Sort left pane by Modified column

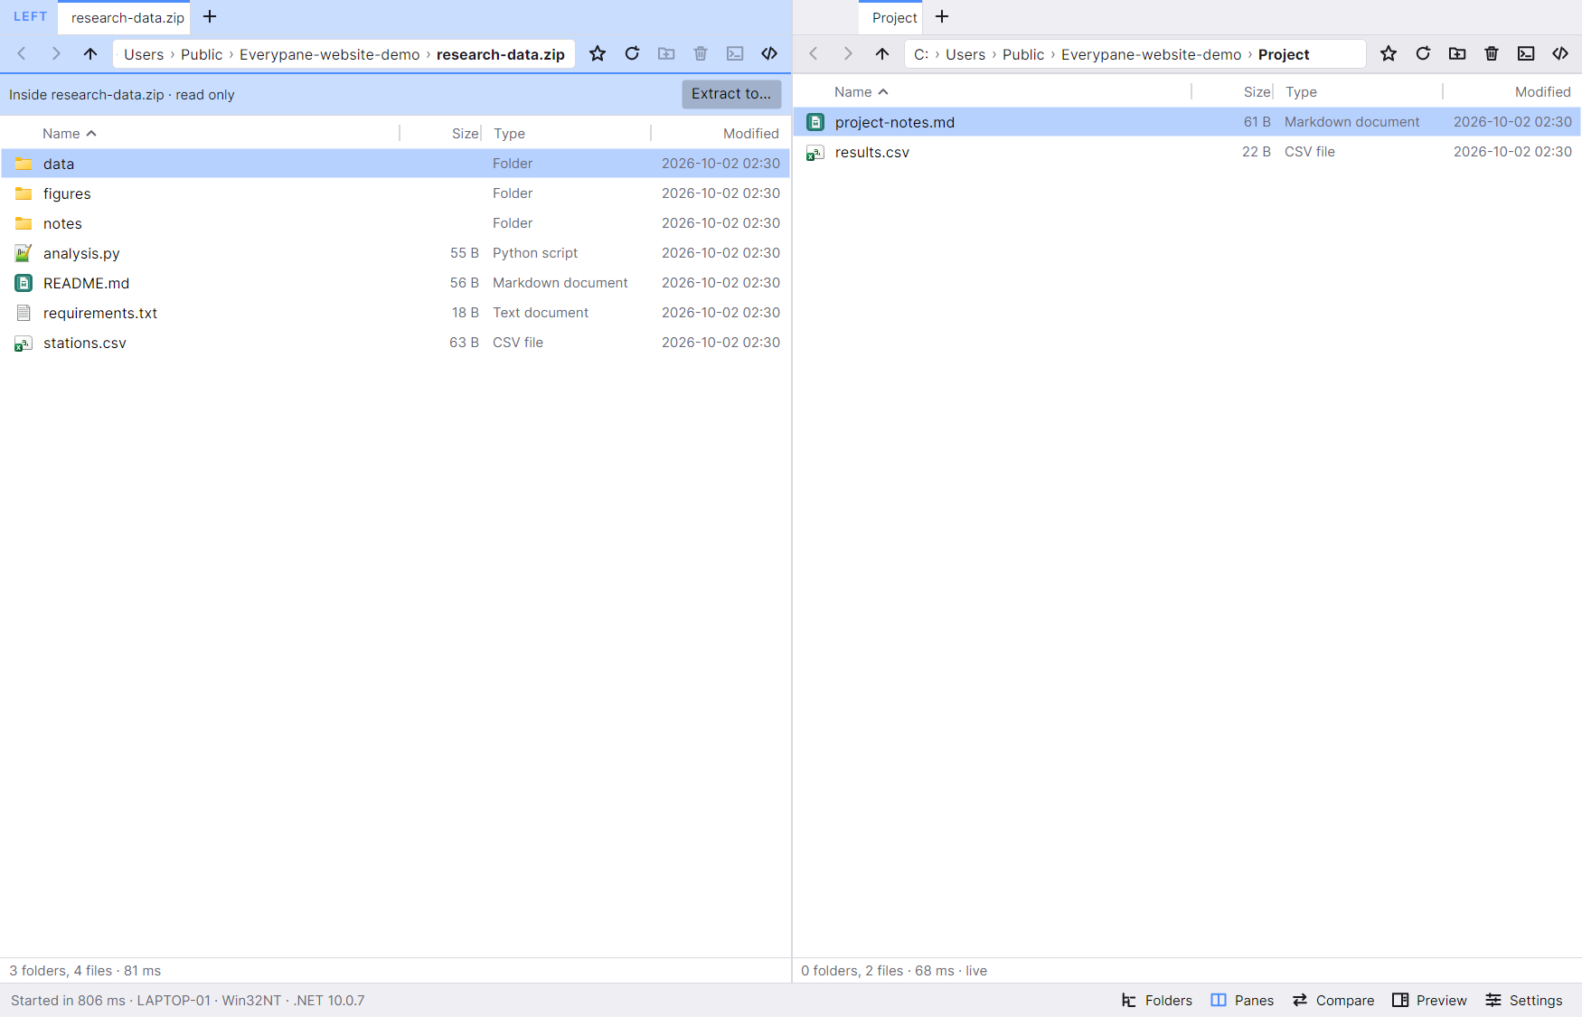point(750,134)
